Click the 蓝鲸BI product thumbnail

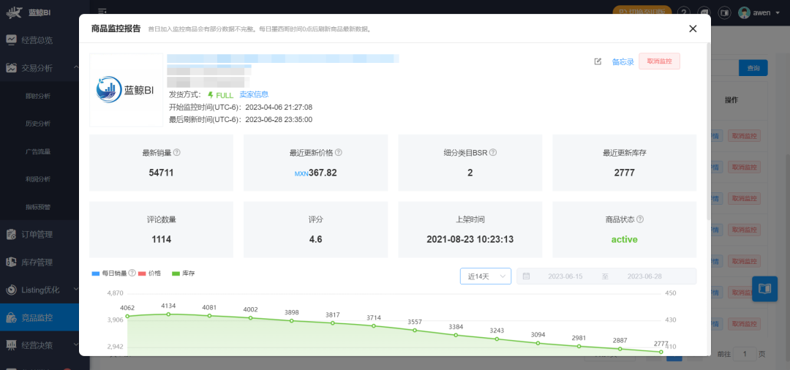[x=127, y=90]
